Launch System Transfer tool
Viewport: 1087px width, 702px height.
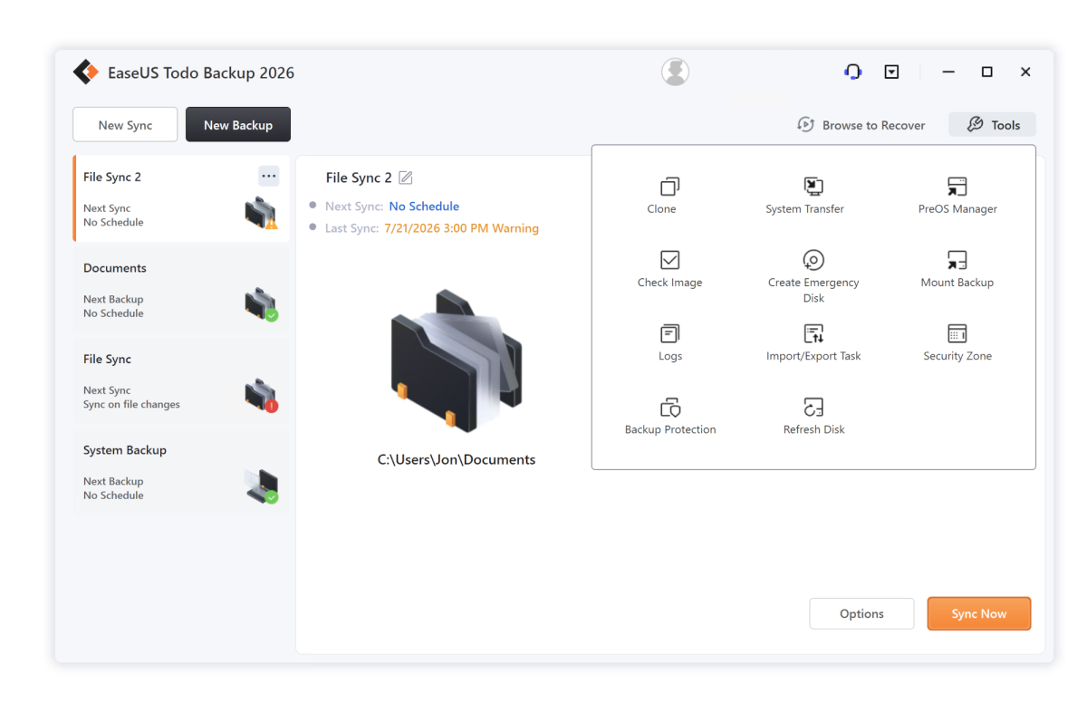click(x=804, y=195)
